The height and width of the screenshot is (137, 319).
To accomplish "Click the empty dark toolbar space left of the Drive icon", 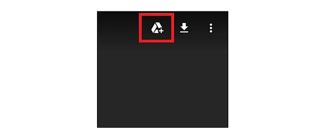I will tap(118, 28).
